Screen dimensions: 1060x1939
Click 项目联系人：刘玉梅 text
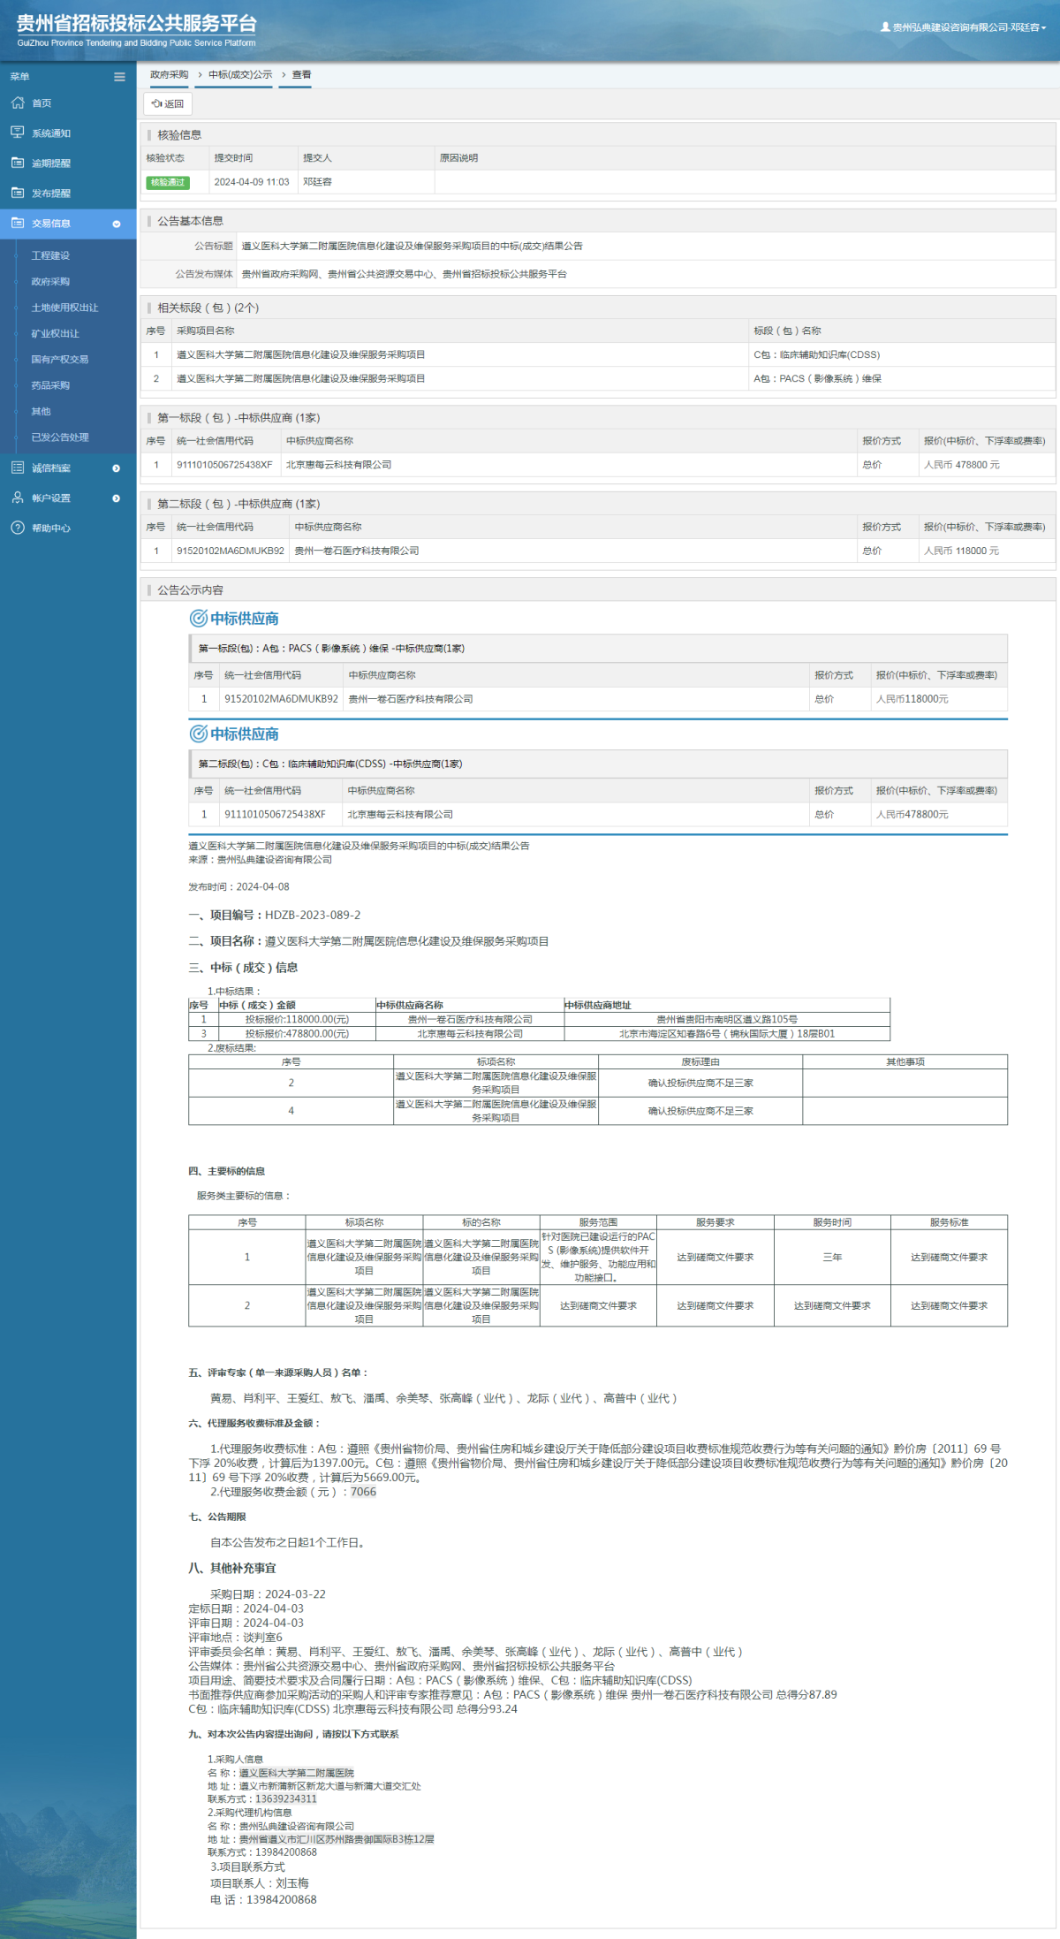260,1883
